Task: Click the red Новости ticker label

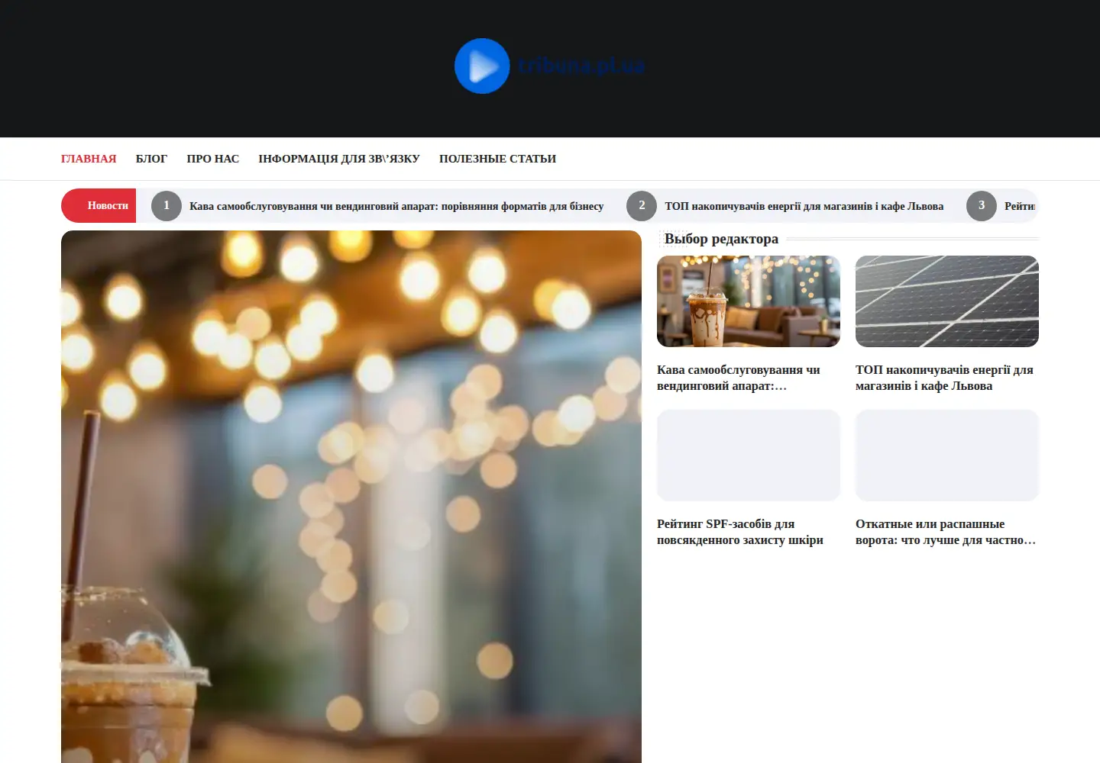Action: click(99, 205)
